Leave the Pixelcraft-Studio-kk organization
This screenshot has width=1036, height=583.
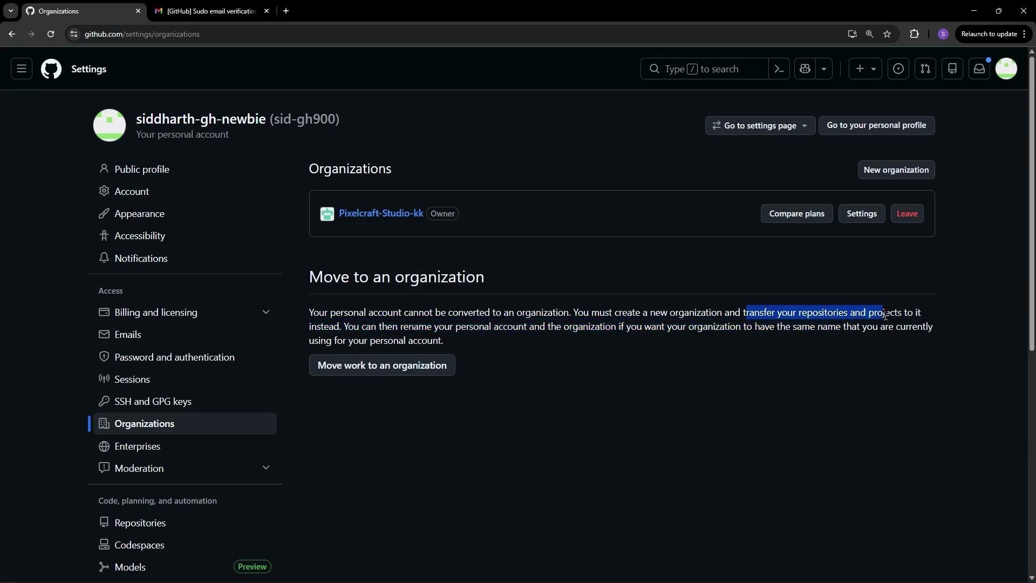coord(907,214)
